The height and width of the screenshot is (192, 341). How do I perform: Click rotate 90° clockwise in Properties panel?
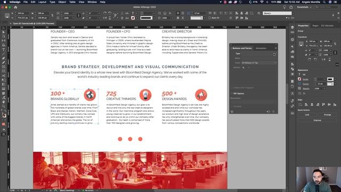[309, 59]
